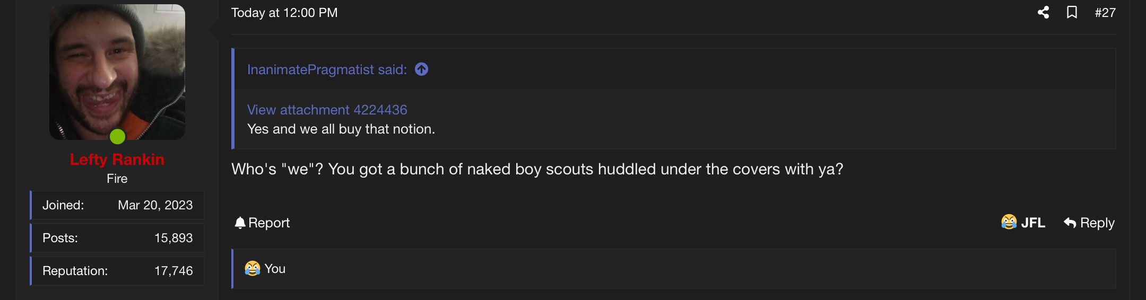Click the Reply text label

(1097, 223)
